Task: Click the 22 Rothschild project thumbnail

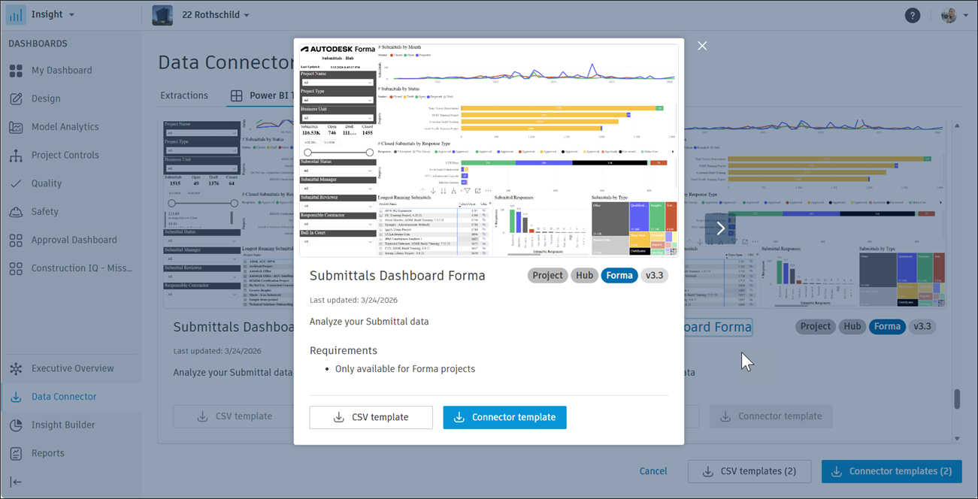Action: (x=162, y=14)
